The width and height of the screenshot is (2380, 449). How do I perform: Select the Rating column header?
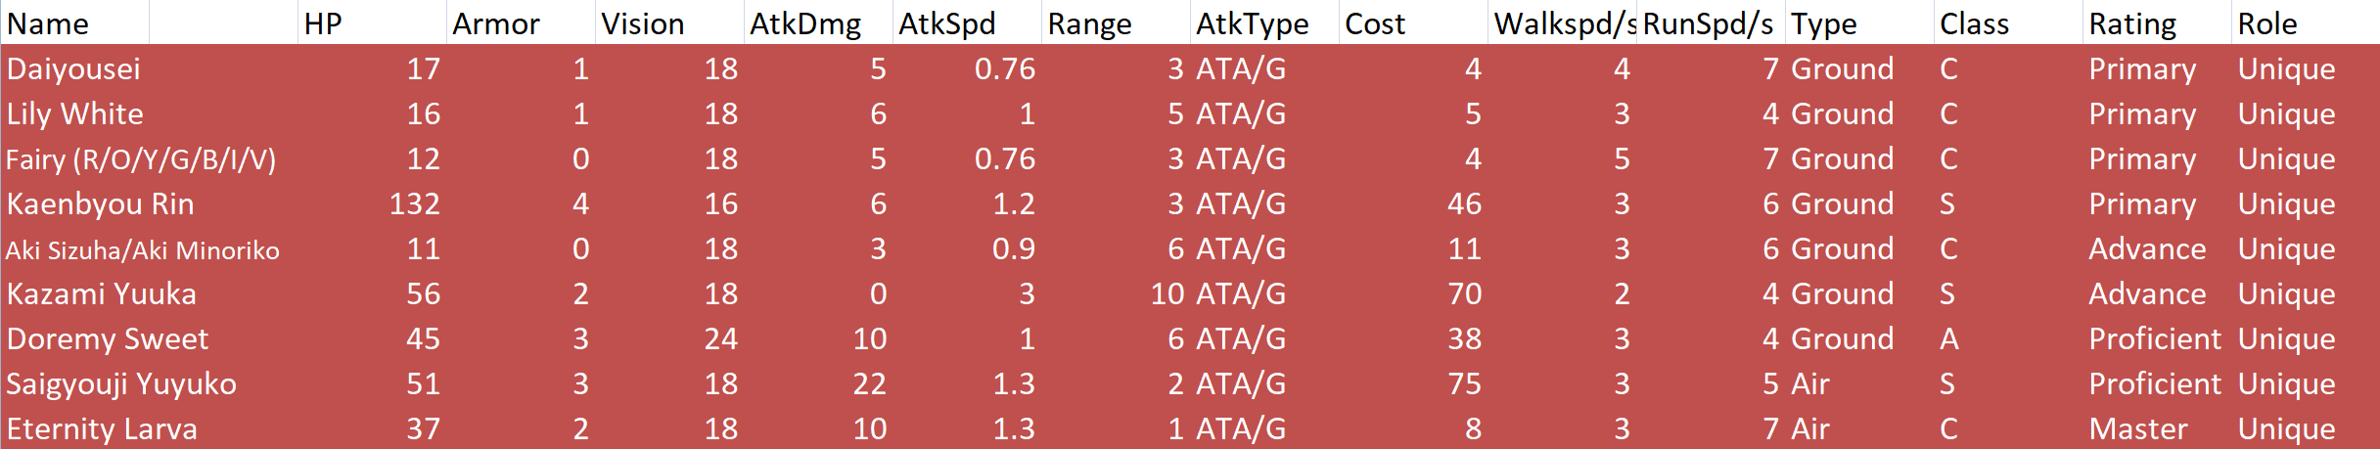tap(2132, 23)
